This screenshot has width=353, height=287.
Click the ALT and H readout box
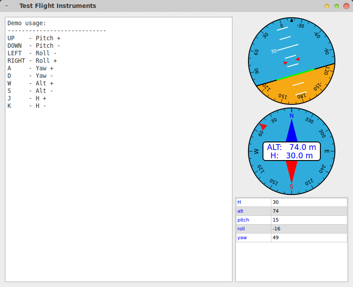coord(291,151)
